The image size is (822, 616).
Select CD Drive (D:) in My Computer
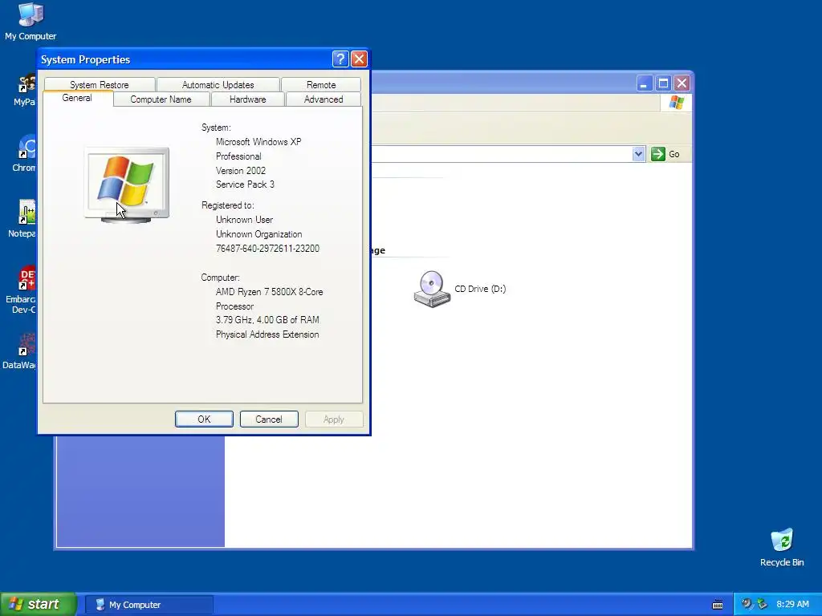[460, 289]
